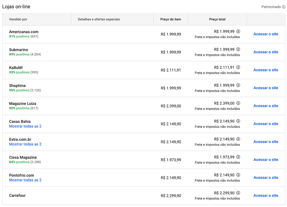Viewport: 287px width, 207px height.
Task: Open Submarino's Acessar o site link
Action: (x=266, y=52)
